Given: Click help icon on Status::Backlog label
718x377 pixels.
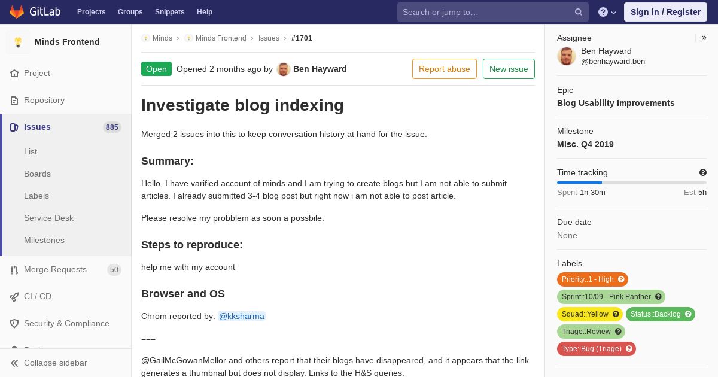Looking at the screenshot, I should 688,314.
